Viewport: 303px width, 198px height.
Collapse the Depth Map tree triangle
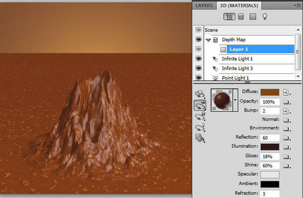click(208, 40)
